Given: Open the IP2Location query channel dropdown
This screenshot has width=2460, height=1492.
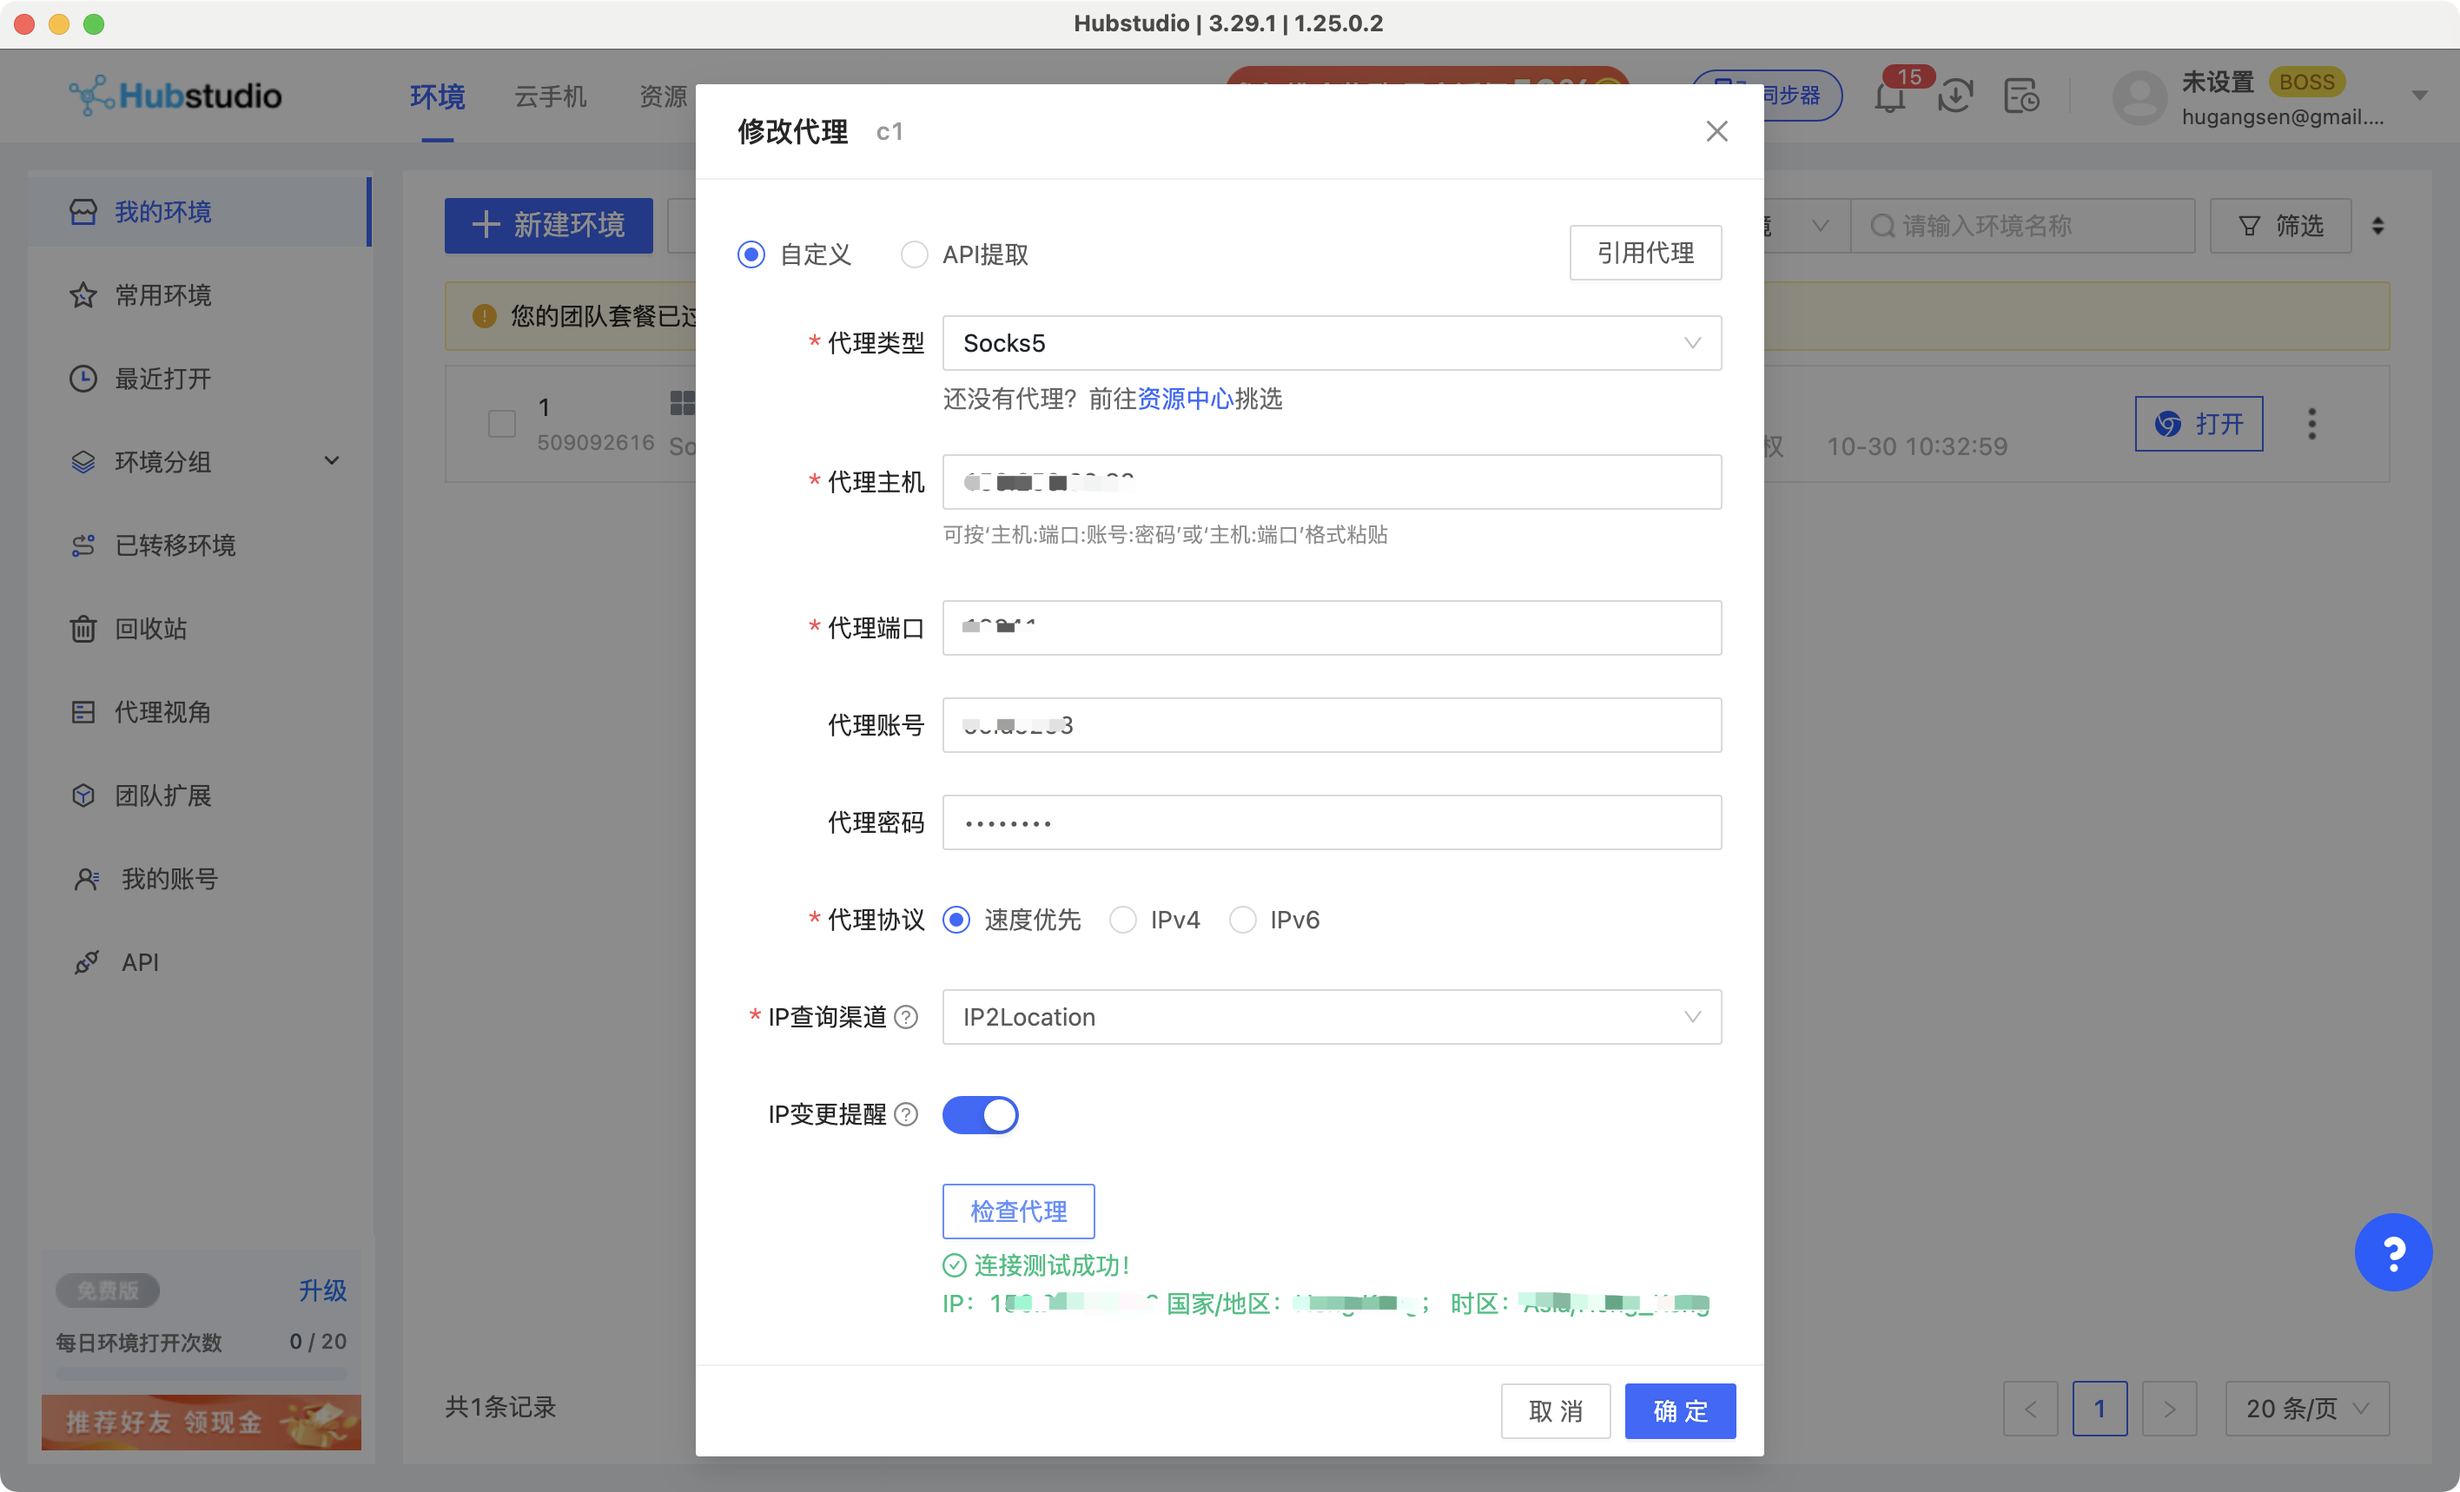Looking at the screenshot, I should [1331, 1017].
